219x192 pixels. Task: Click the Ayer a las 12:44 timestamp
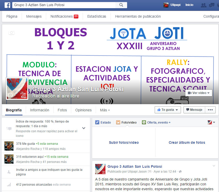[x=165, y=172]
